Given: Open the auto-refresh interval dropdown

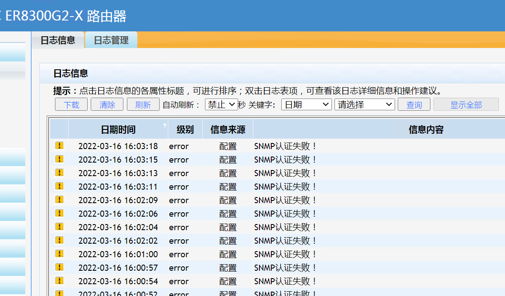Looking at the screenshot, I should pyautogui.click(x=221, y=105).
